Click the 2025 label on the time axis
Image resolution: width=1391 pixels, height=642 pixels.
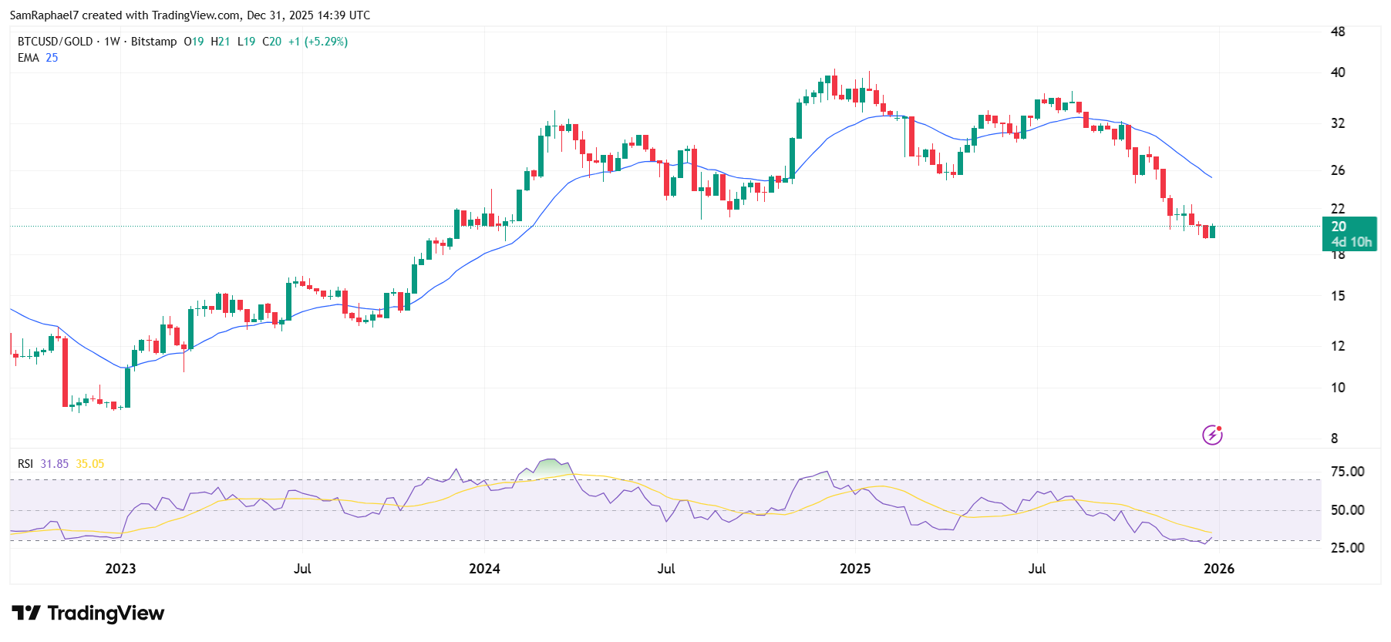pyautogui.click(x=855, y=569)
